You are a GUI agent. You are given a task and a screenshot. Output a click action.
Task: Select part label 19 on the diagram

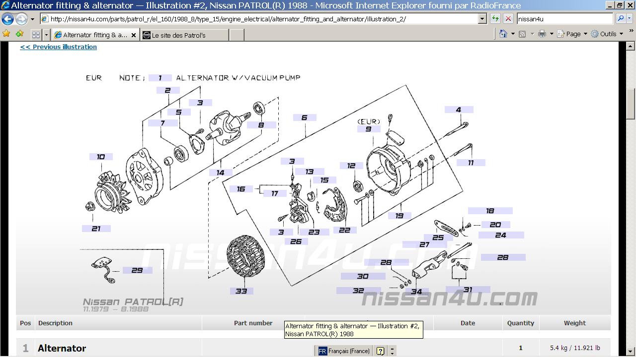pyautogui.click(x=399, y=216)
